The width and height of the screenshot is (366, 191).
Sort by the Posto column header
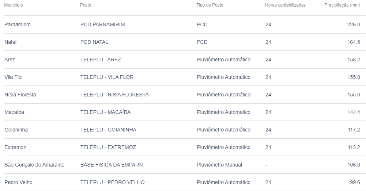pyautogui.click(x=86, y=5)
